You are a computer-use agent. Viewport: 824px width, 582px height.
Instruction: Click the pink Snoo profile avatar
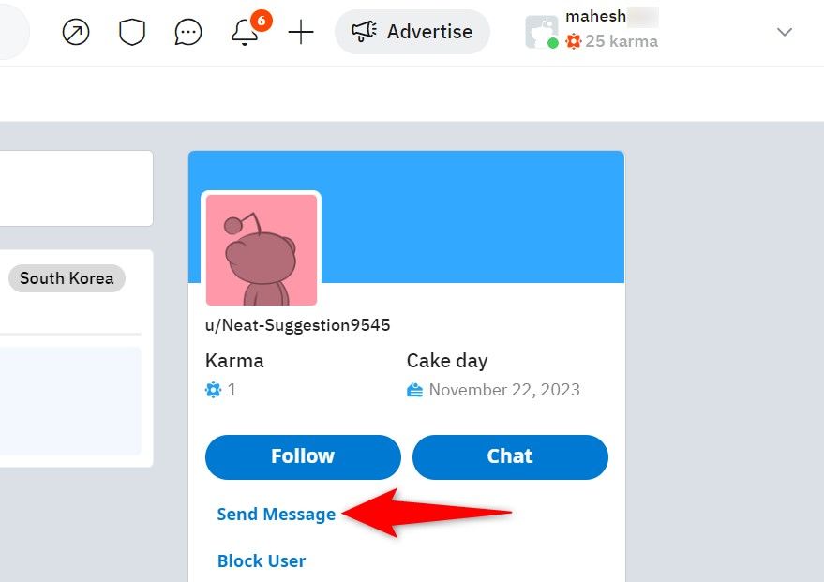(262, 250)
